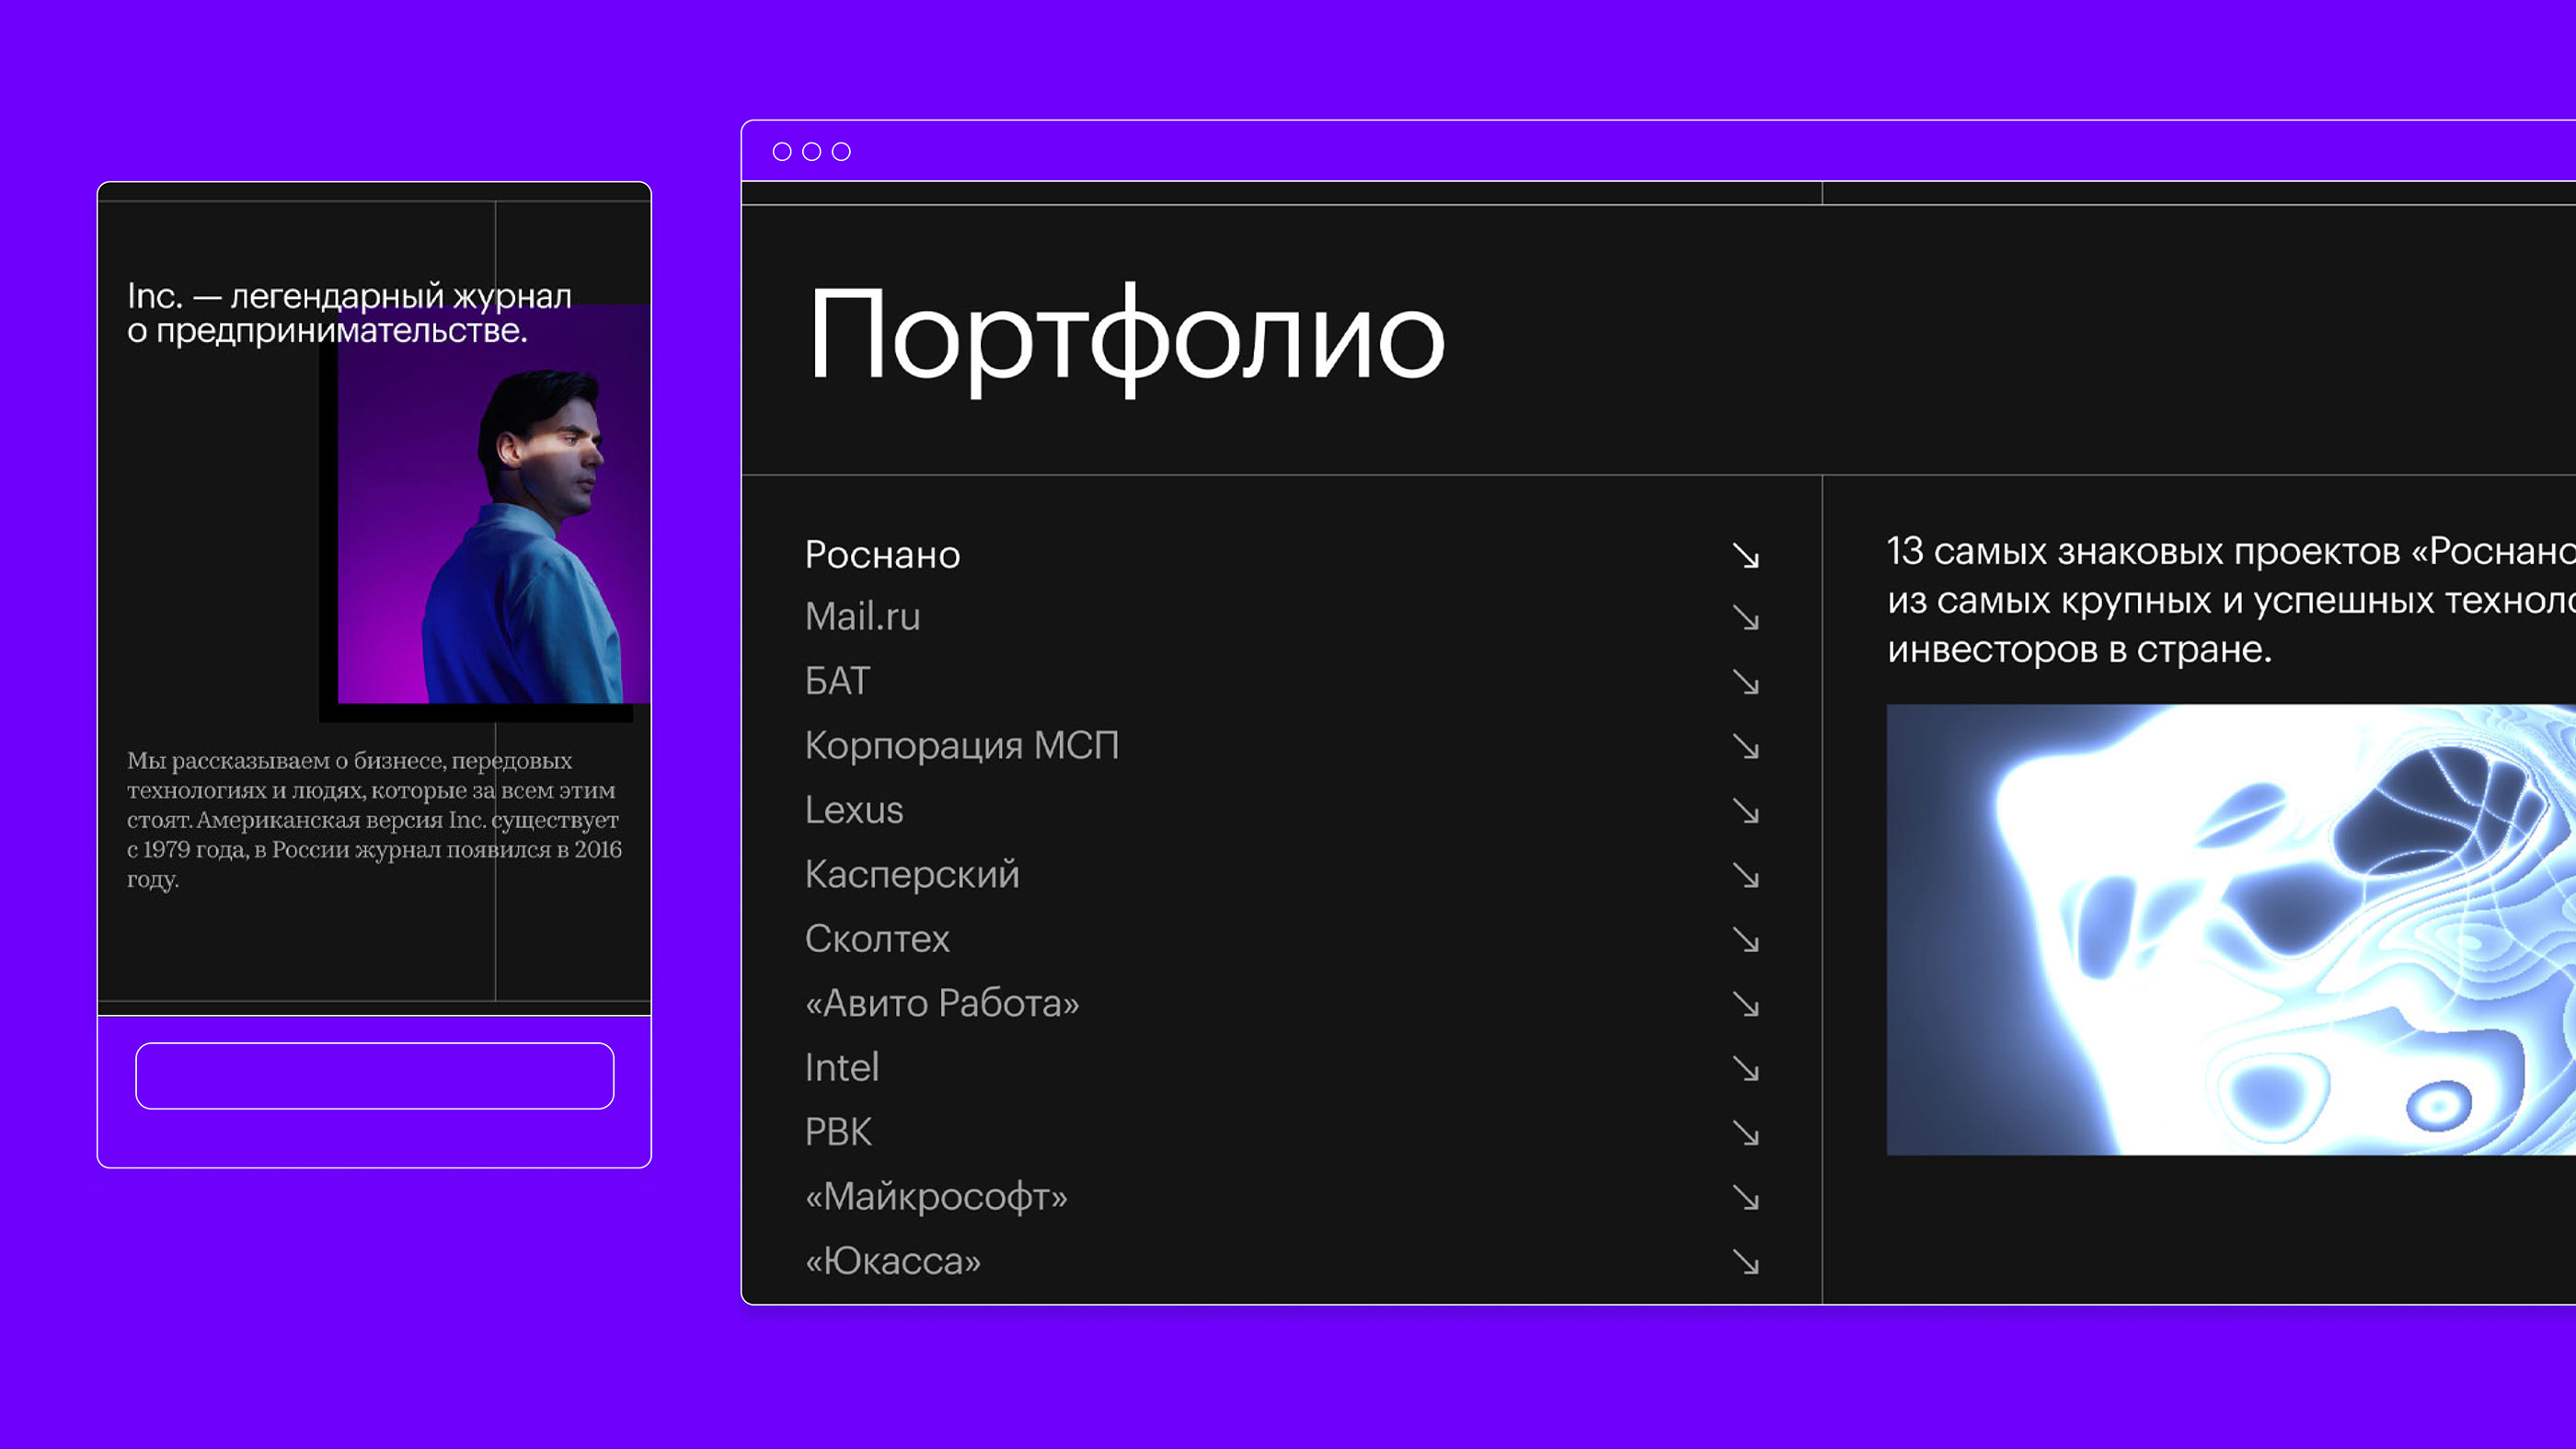Image resolution: width=2576 pixels, height=1449 pixels.
Task: Click the arrow next to Корпорация МСП
Action: (x=1746, y=747)
